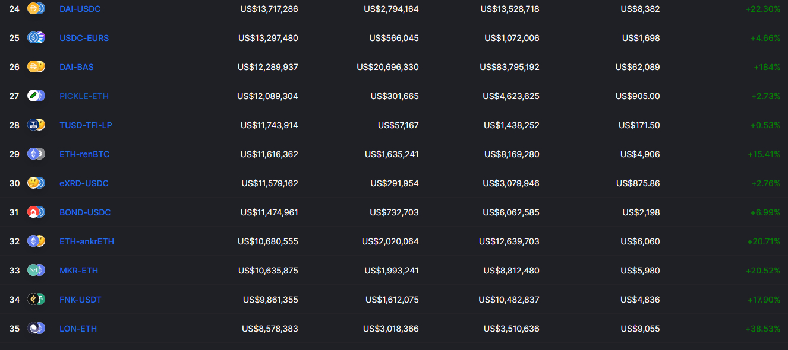Click the USDC-EURS token pair icon
This screenshot has width=788, height=350.
[36, 38]
